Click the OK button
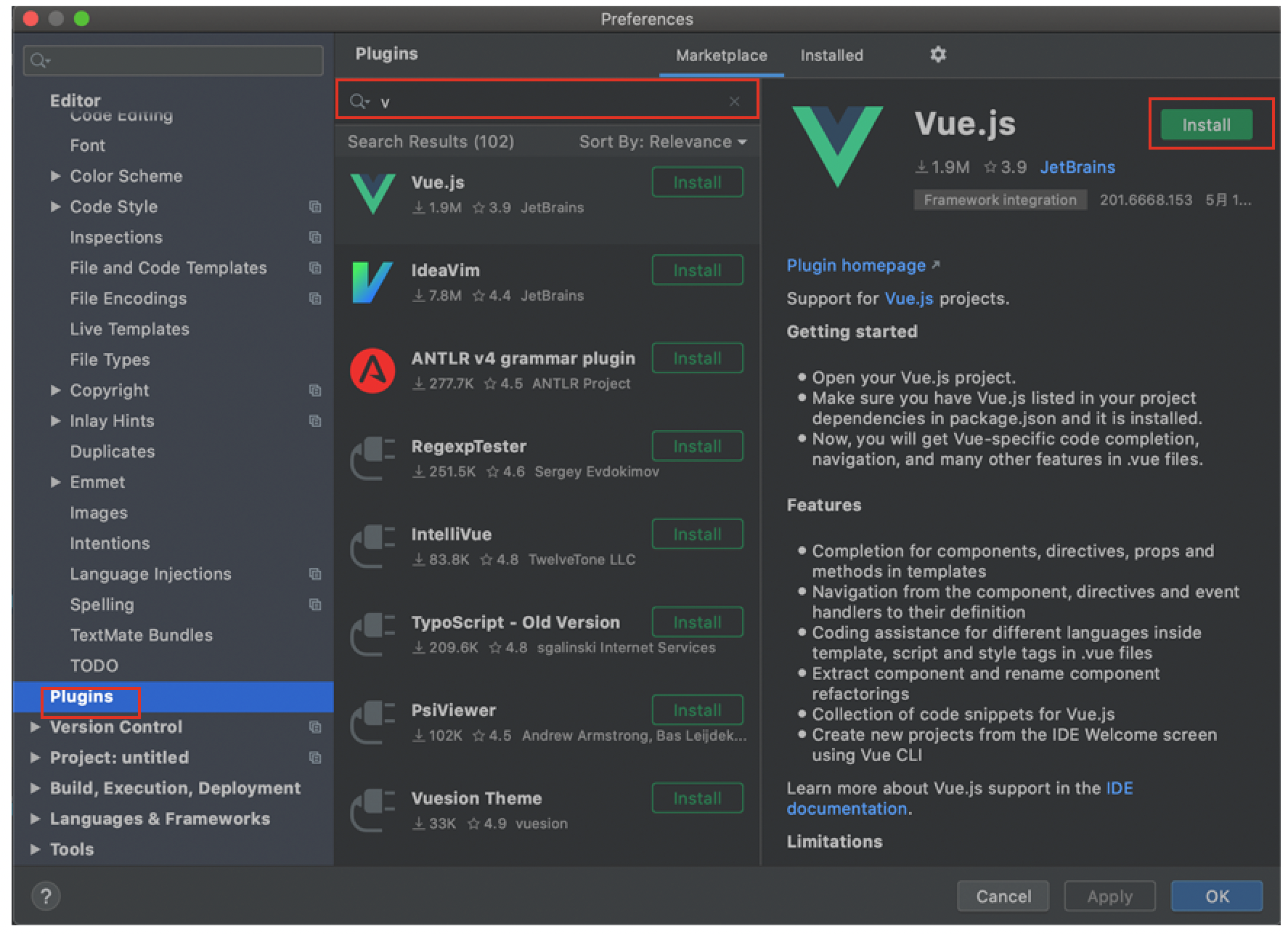The image size is (1288, 934). (1217, 896)
